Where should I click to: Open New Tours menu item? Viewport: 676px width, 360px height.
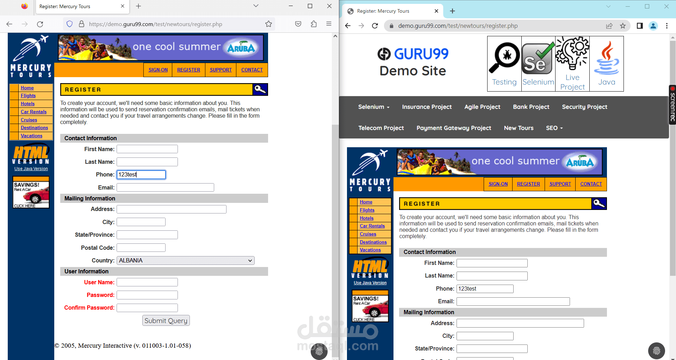[519, 128]
